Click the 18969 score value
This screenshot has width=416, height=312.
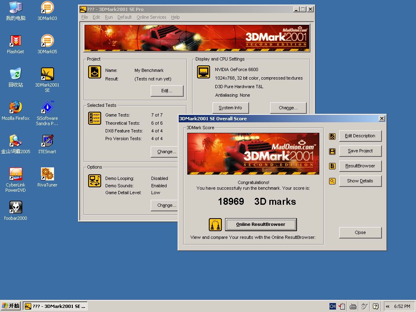[231, 201]
